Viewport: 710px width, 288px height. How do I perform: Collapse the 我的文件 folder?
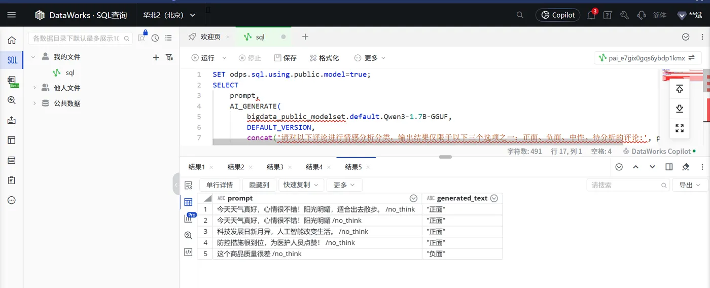coord(33,57)
